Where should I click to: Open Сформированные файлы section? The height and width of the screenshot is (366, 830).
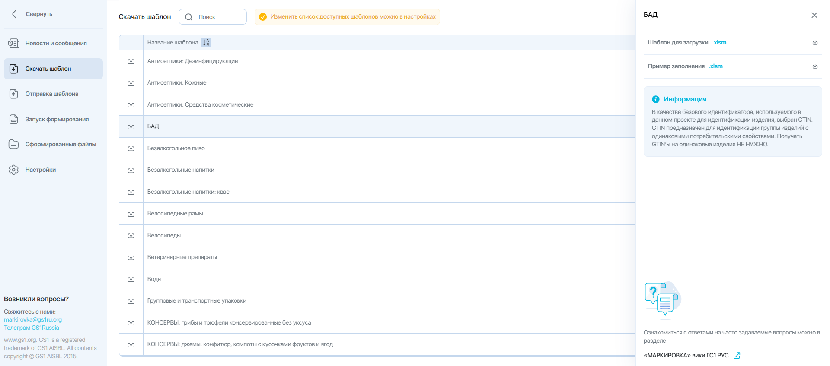point(53,145)
